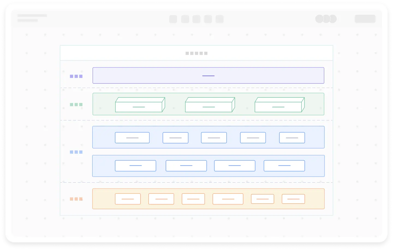Open the overlapping user avatars group
This screenshot has width=393, height=250.
coord(326,19)
